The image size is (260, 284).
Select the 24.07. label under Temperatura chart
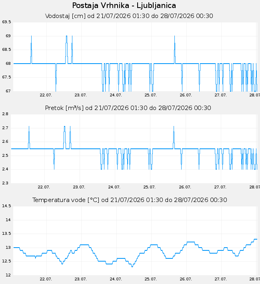click(x=116, y=279)
